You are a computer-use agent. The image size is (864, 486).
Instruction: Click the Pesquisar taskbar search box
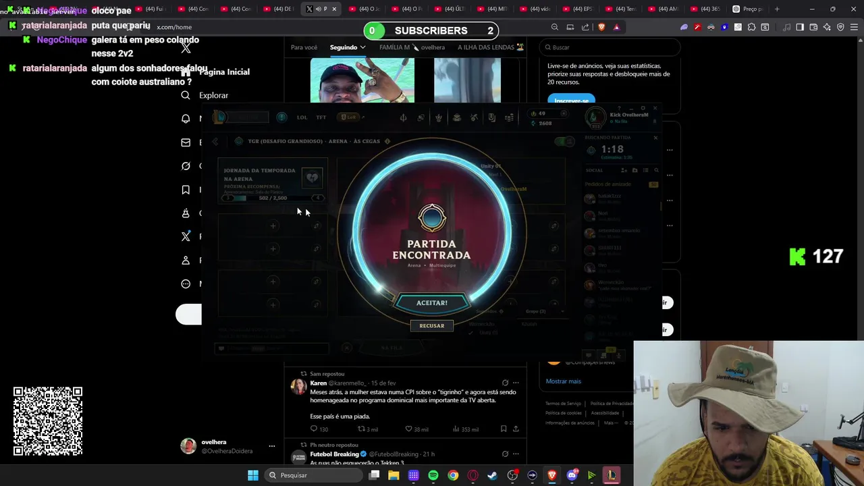(x=314, y=475)
